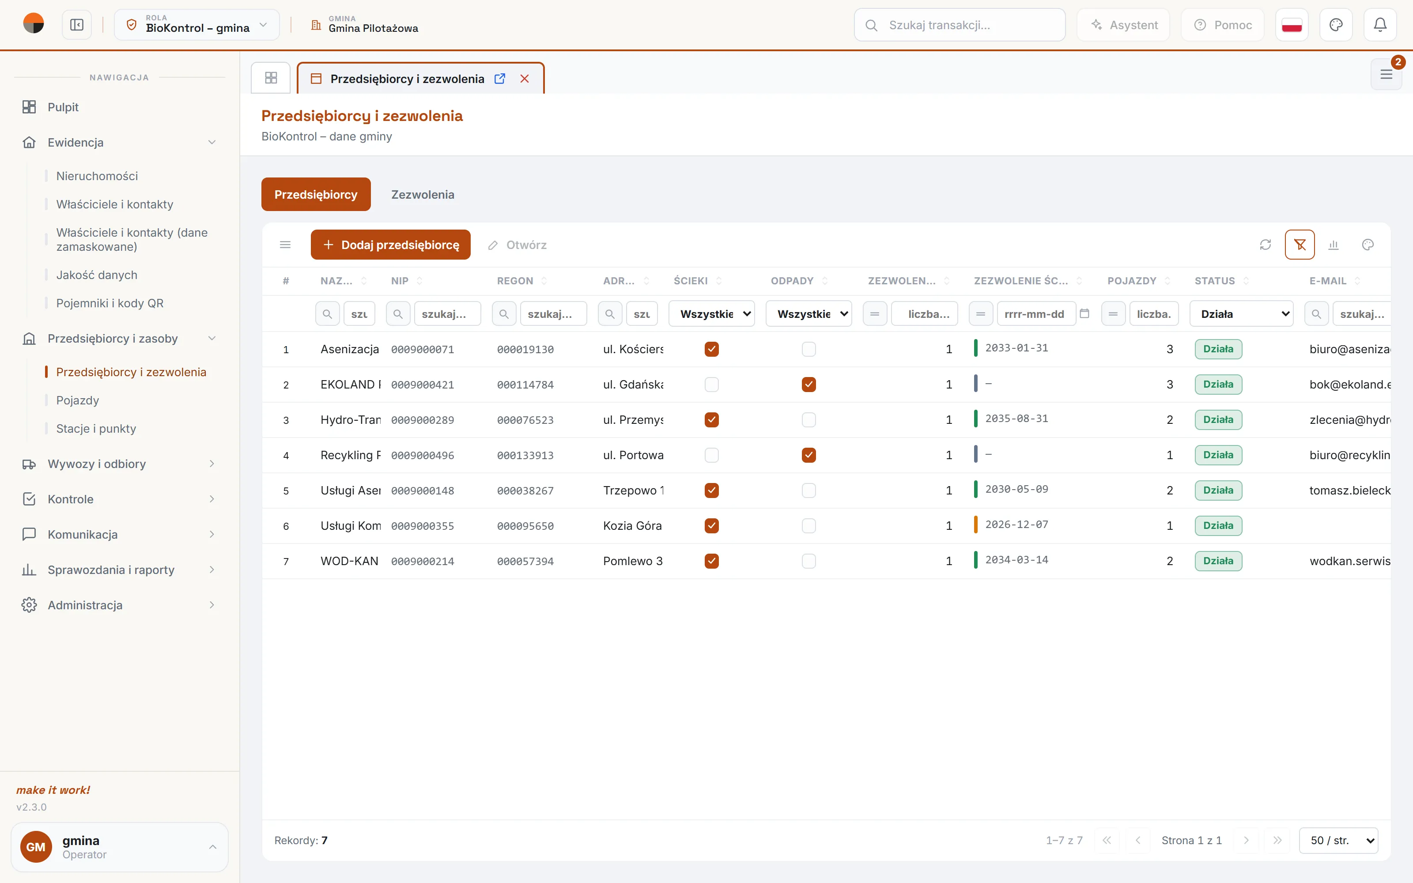Toggle Ścieki checkbox for Hydro-Tran row

[x=711, y=420]
